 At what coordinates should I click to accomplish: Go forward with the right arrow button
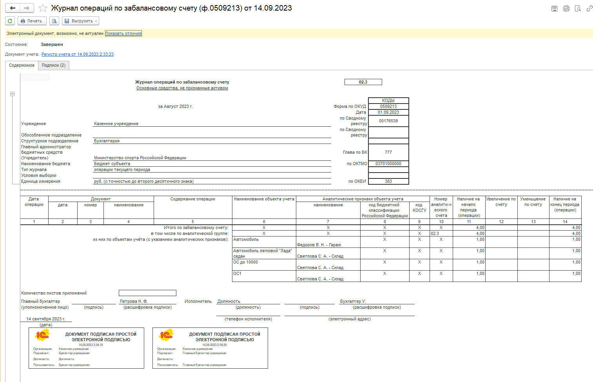point(27,8)
